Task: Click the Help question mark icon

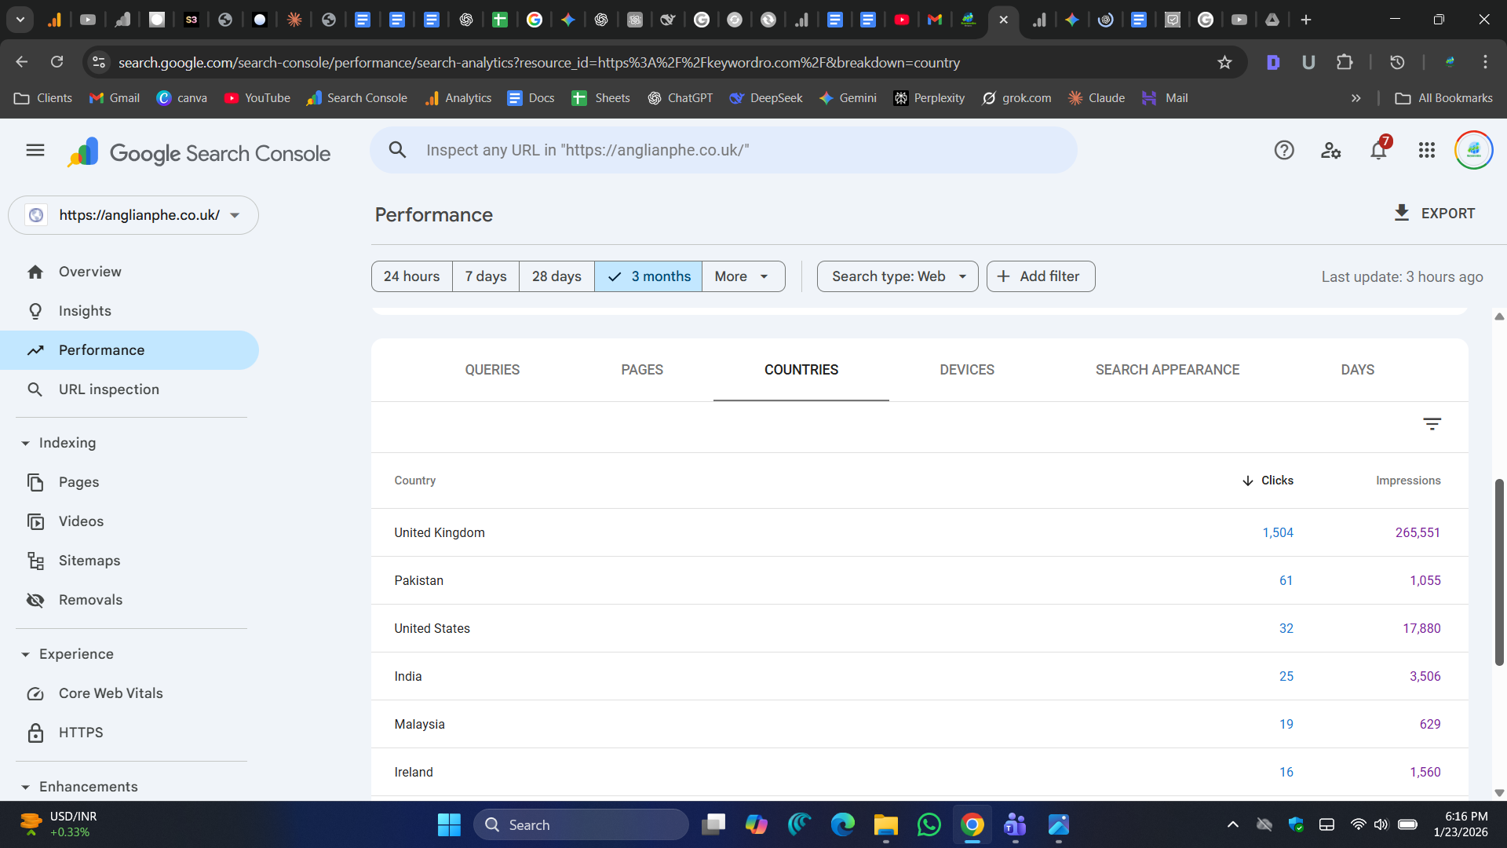Action: pos(1284,150)
